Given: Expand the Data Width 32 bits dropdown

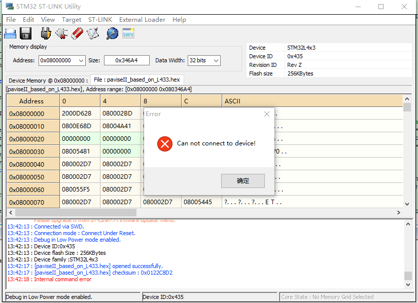Looking at the screenshot, I should point(216,61).
